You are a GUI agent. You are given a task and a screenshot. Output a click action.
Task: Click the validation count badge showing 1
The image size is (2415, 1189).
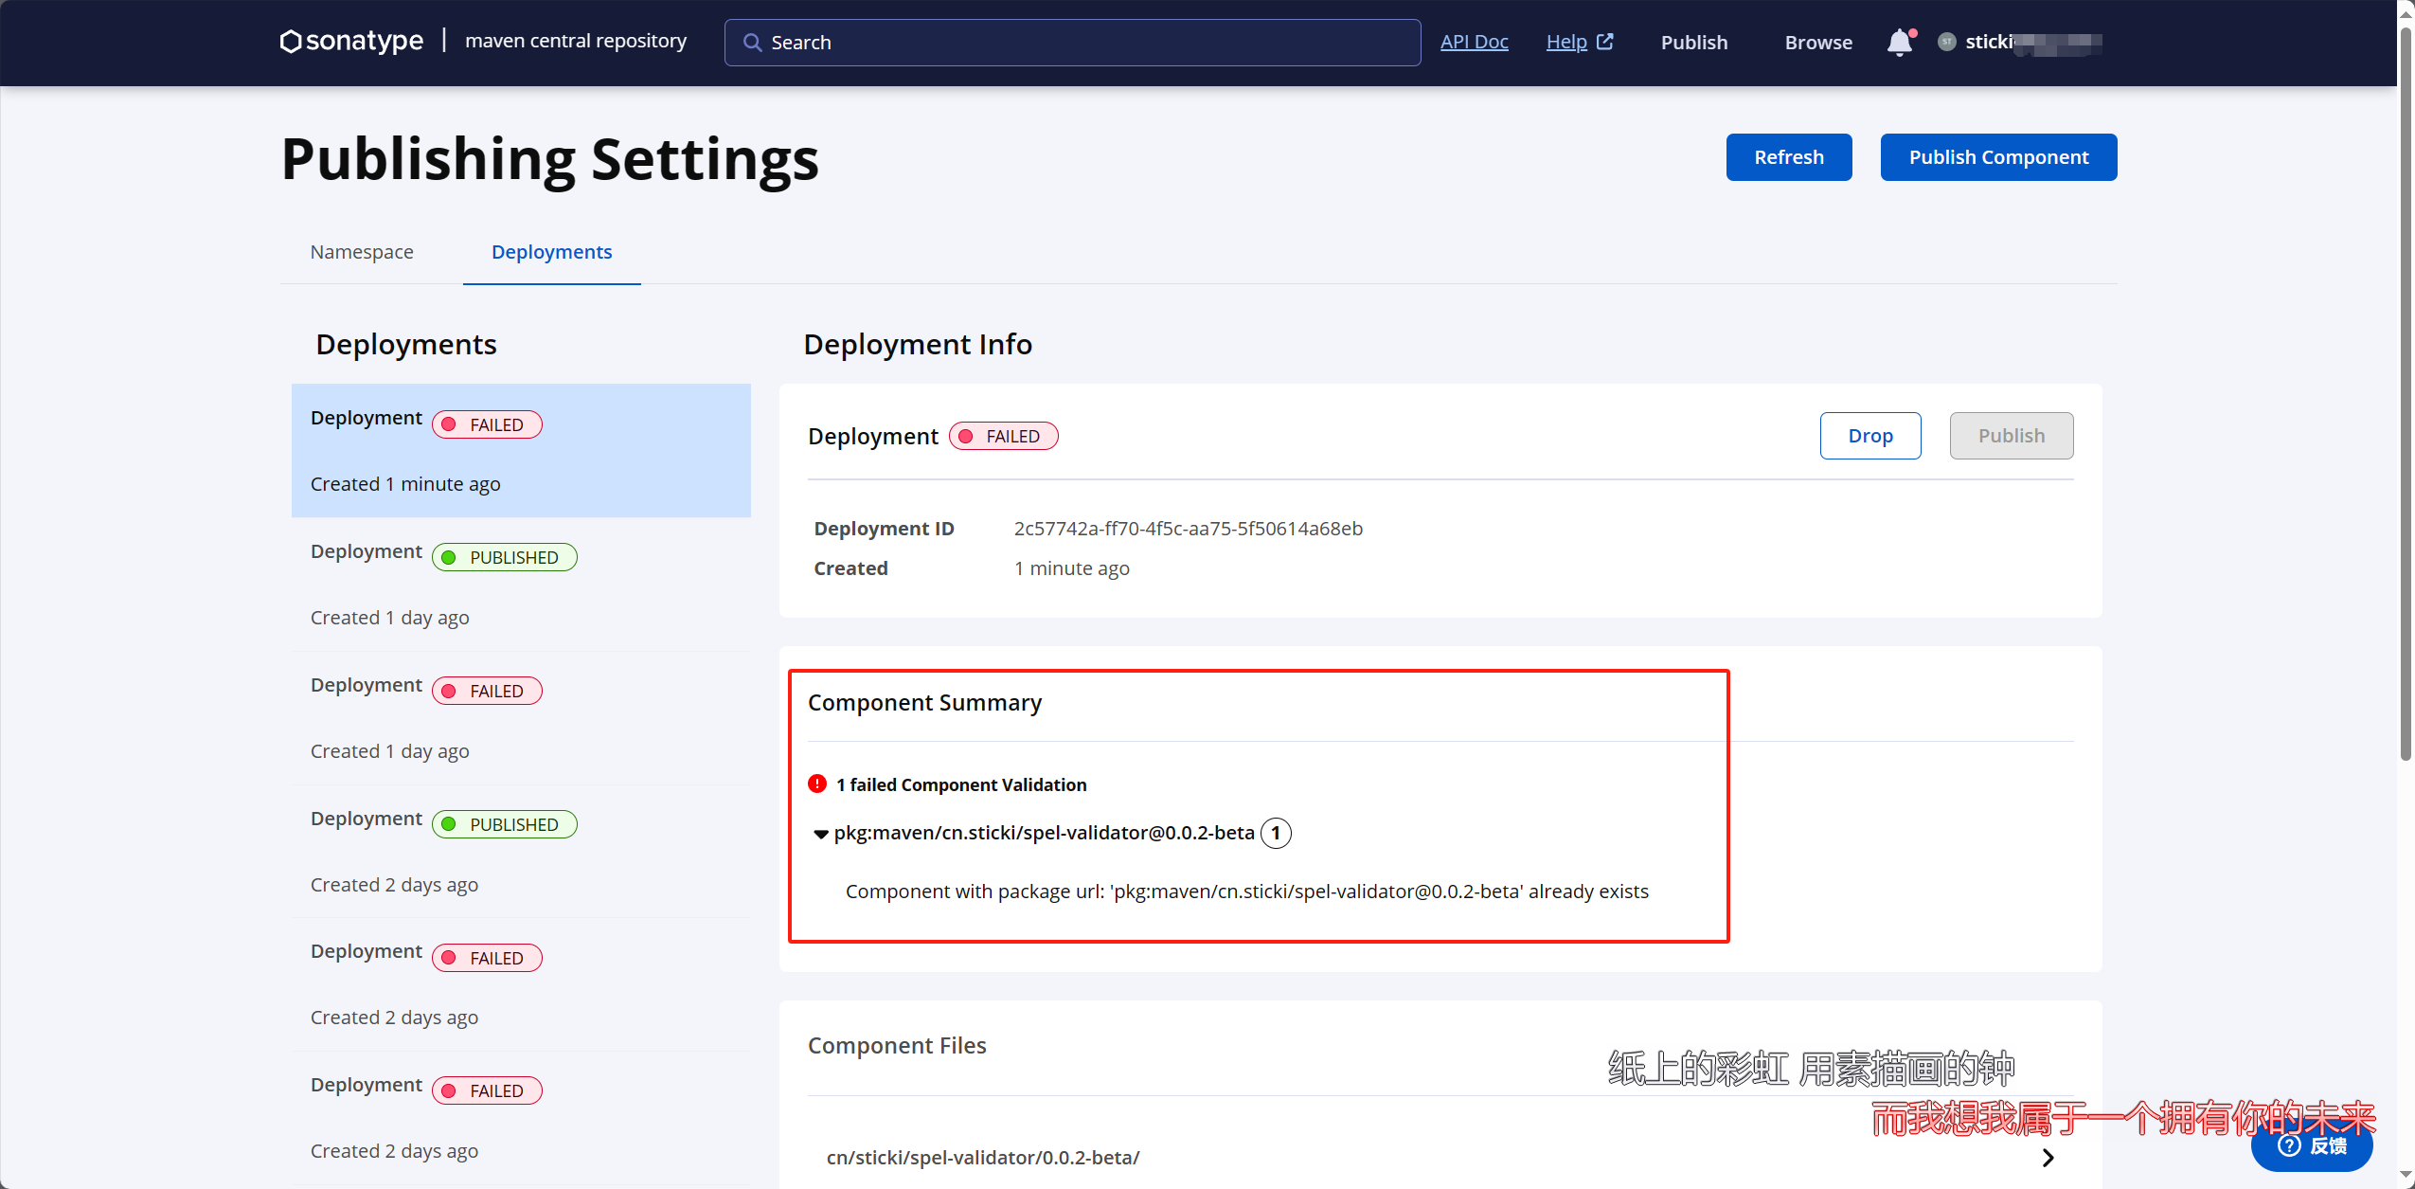tap(1276, 833)
